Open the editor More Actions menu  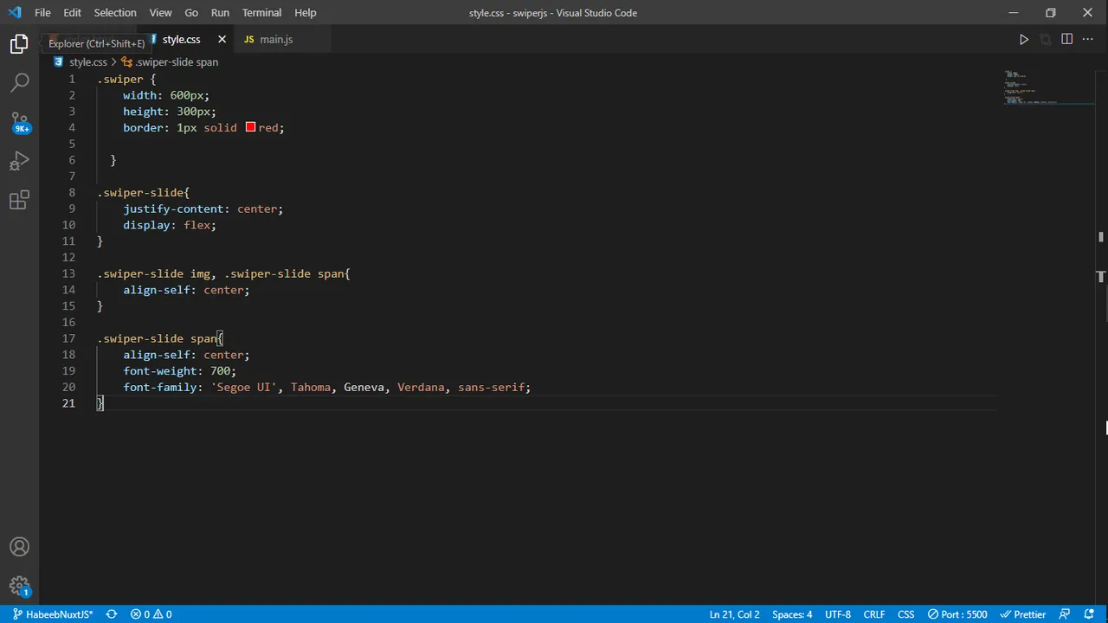click(1088, 39)
